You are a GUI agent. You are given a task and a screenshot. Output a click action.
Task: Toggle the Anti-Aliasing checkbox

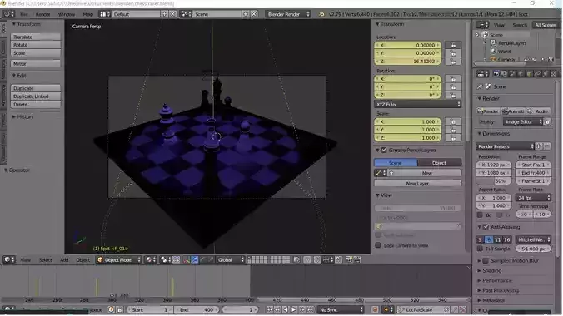coord(486,227)
